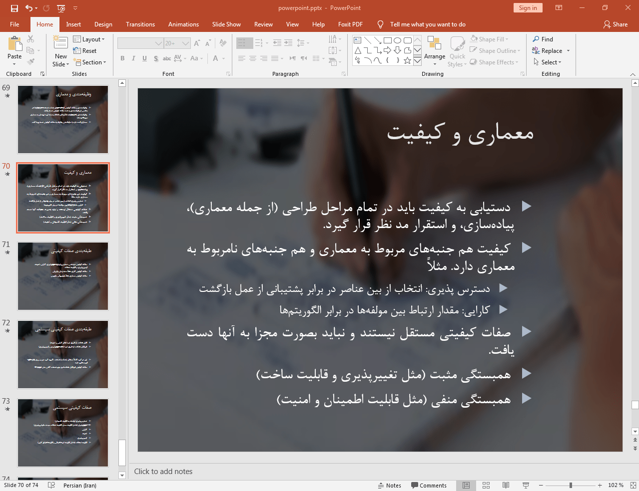This screenshot has height=491, width=639.
Task: Click the Find magnifier button
Action: point(543,39)
